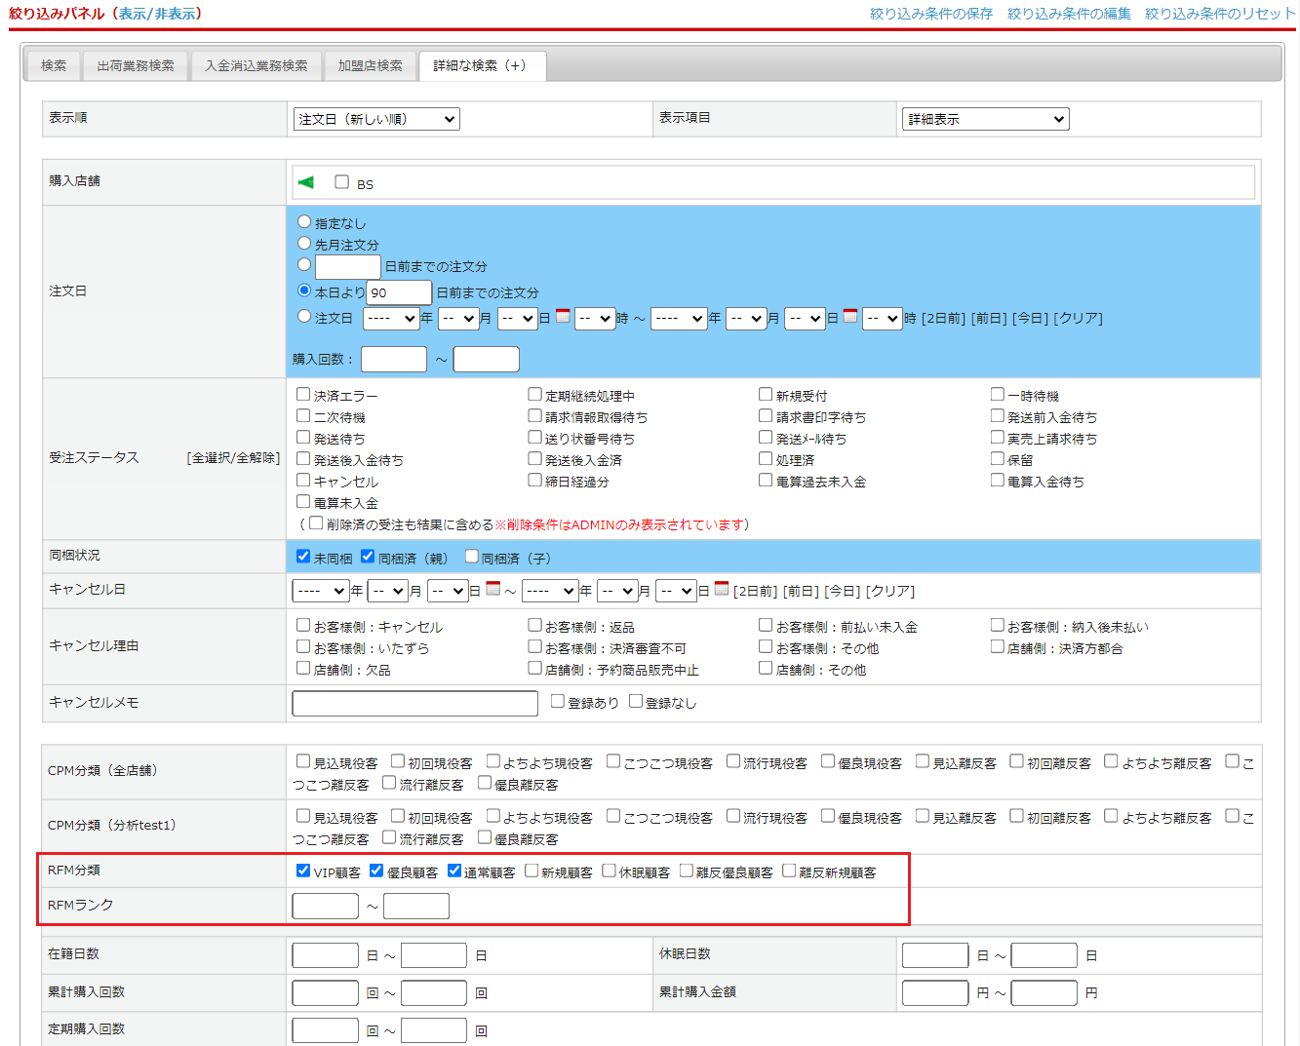Expand the 表示項目 詳細表示 dropdown
Viewport: 1300px width, 1046px height.
985,119
